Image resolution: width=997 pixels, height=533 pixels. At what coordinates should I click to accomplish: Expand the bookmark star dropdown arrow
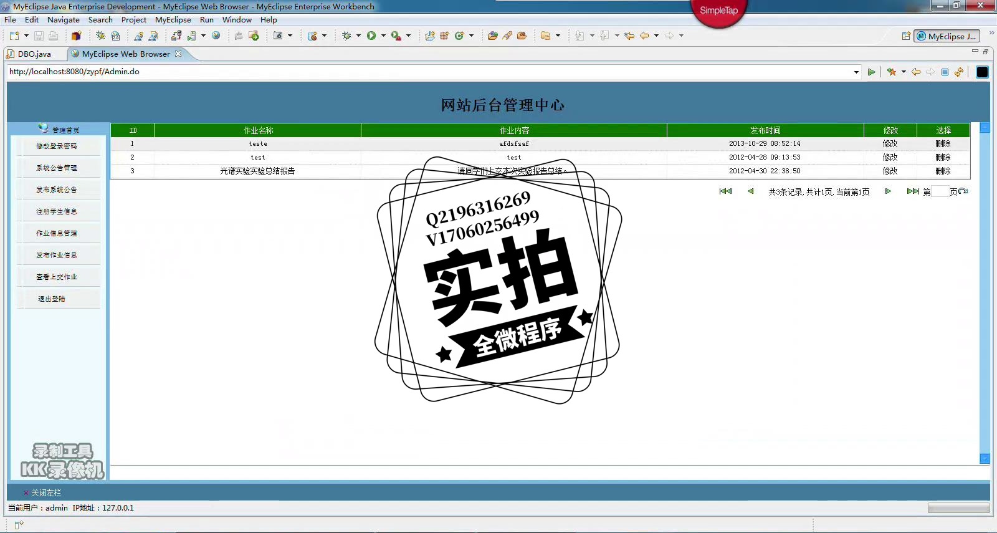(x=904, y=72)
